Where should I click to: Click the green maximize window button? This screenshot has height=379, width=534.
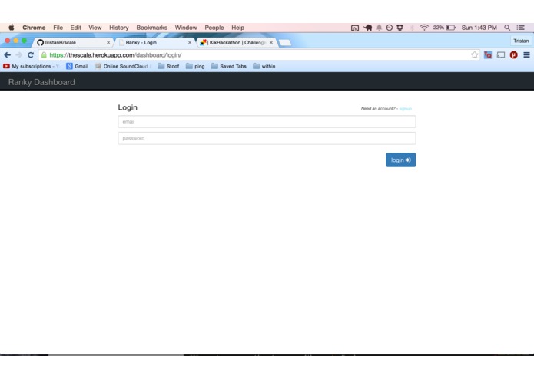[x=24, y=41]
